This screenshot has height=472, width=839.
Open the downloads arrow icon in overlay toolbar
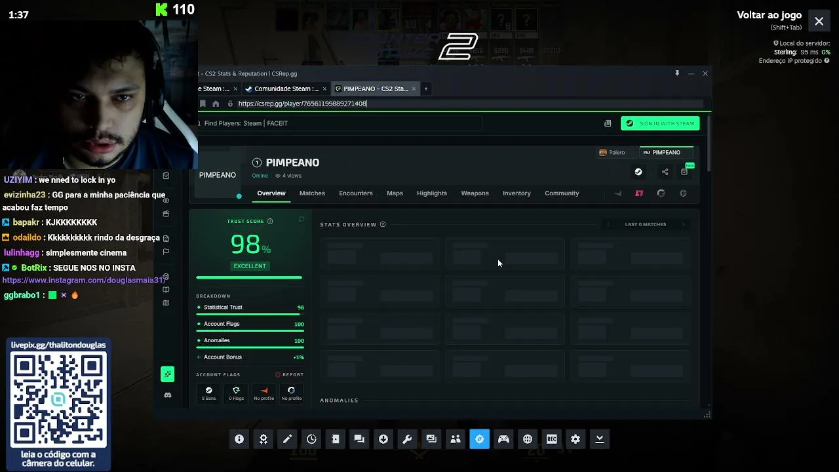(383, 439)
